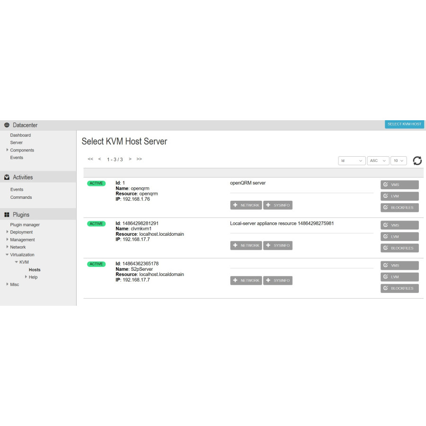Open SYSINFO for the openqrm host
The height and width of the screenshot is (426, 426).
pos(278,205)
